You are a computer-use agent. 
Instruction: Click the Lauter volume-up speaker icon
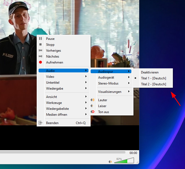point(92,100)
